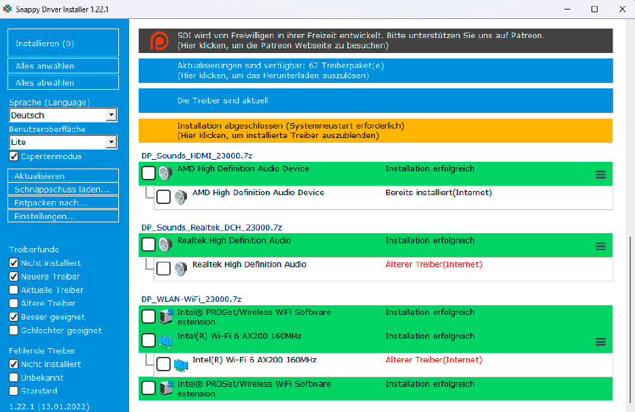Open hamburger menu for Realtek High Definition Audio
635x412 pixels.
tap(600, 246)
